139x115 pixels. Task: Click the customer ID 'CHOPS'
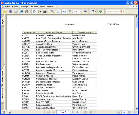26,73
